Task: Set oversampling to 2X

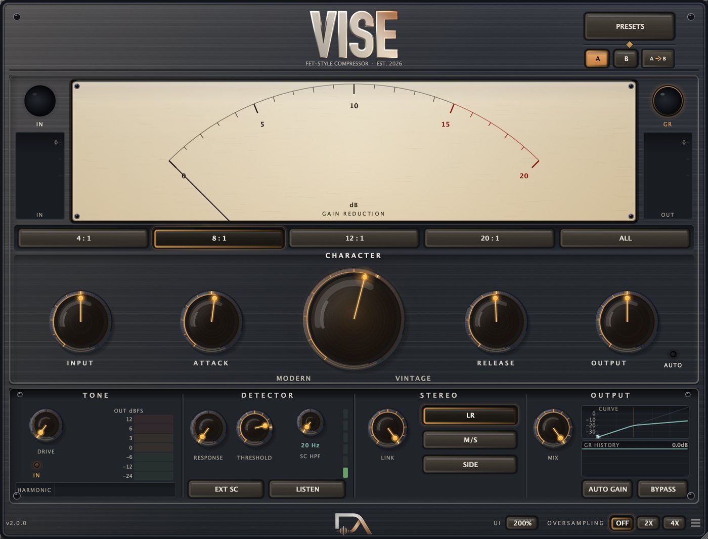Action: pos(648,523)
